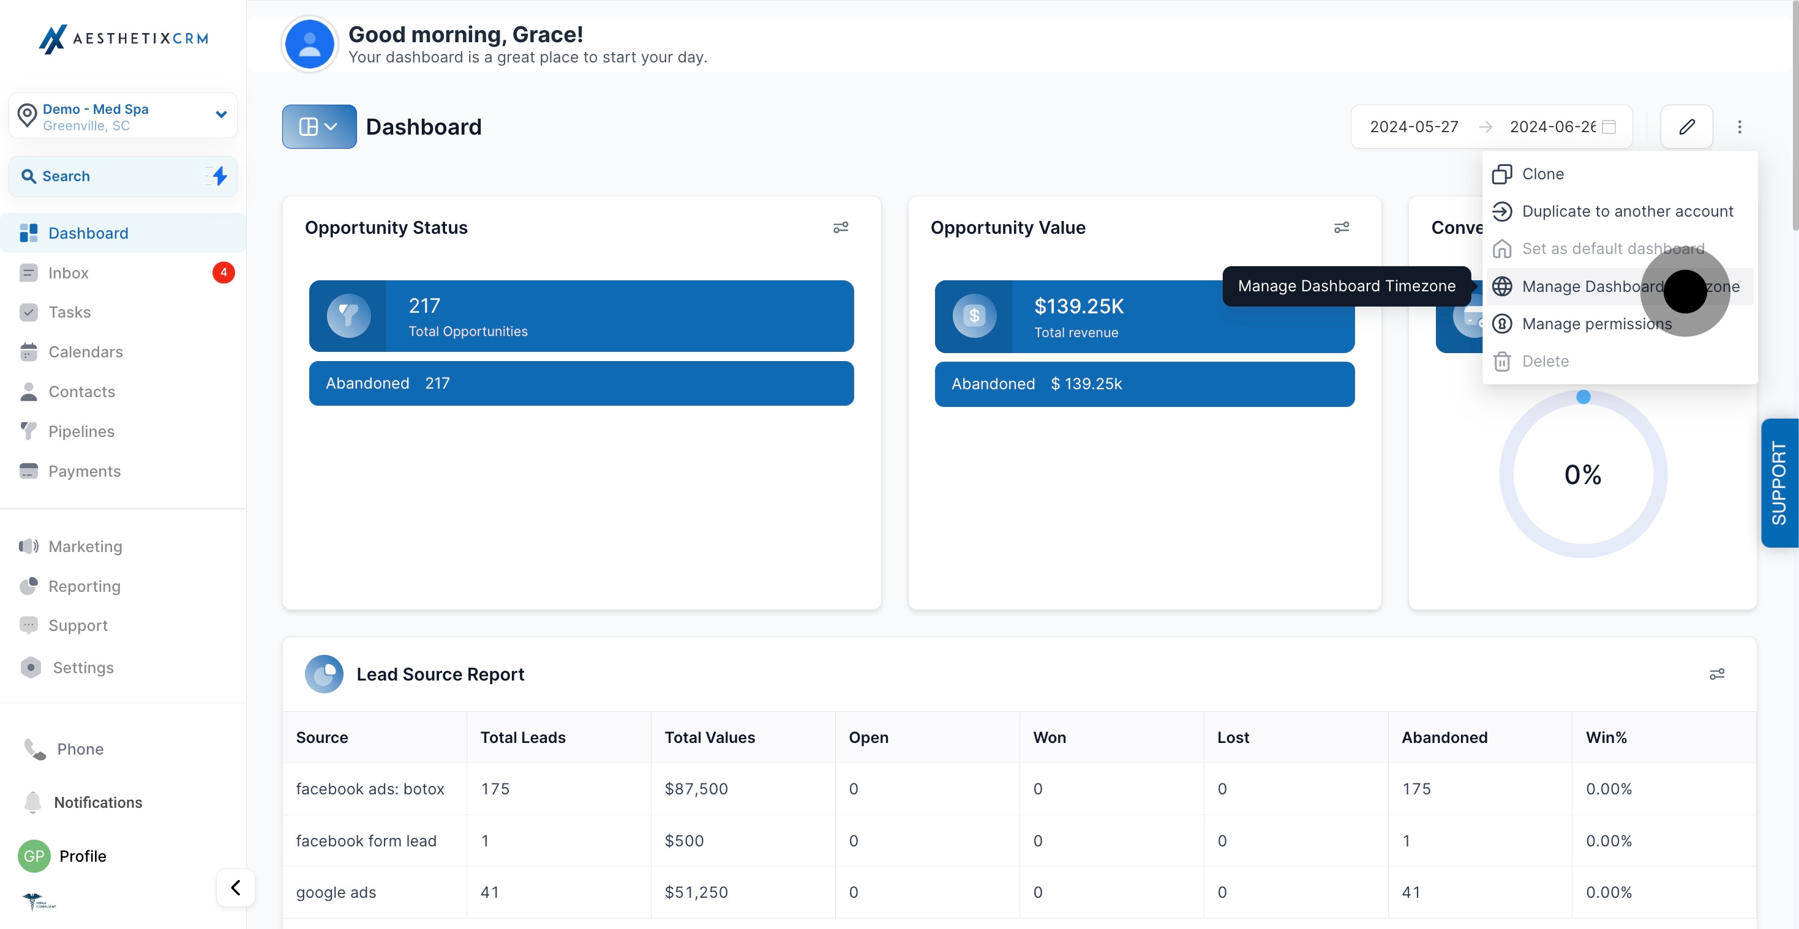1799x929 pixels.
Task: Open the Reporting section in sidebar
Action: [84, 586]
